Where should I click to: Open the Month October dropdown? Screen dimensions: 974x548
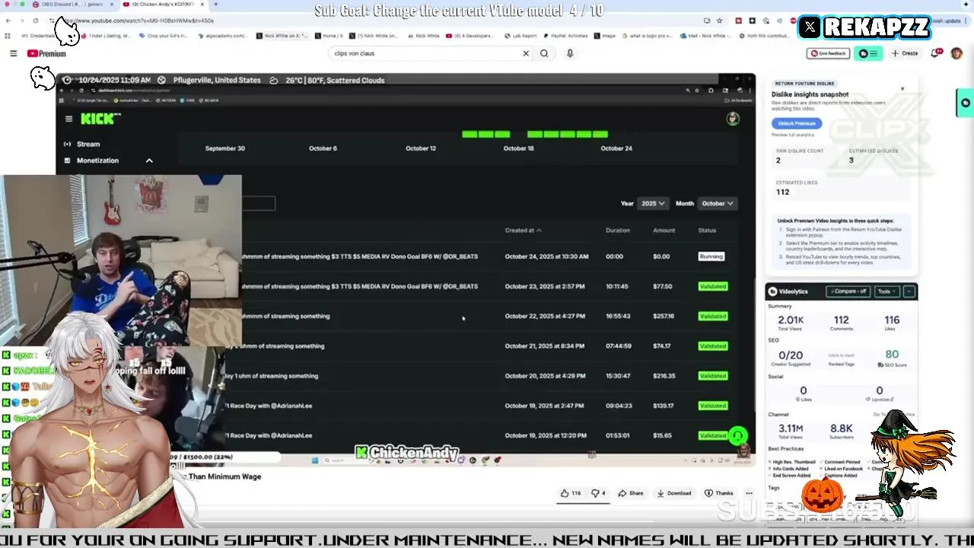[718, 203]
